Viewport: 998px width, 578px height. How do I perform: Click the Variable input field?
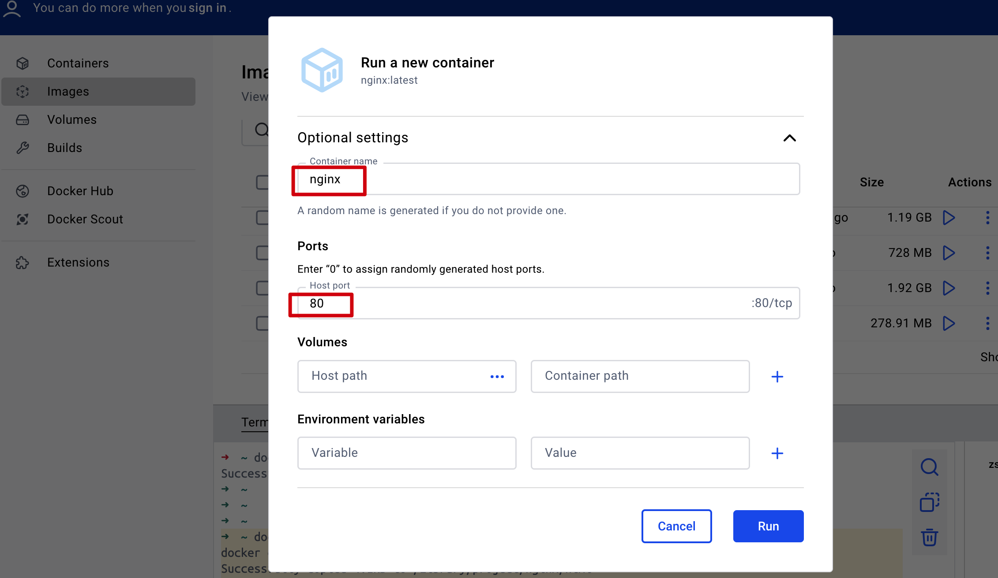pos(406,453)
